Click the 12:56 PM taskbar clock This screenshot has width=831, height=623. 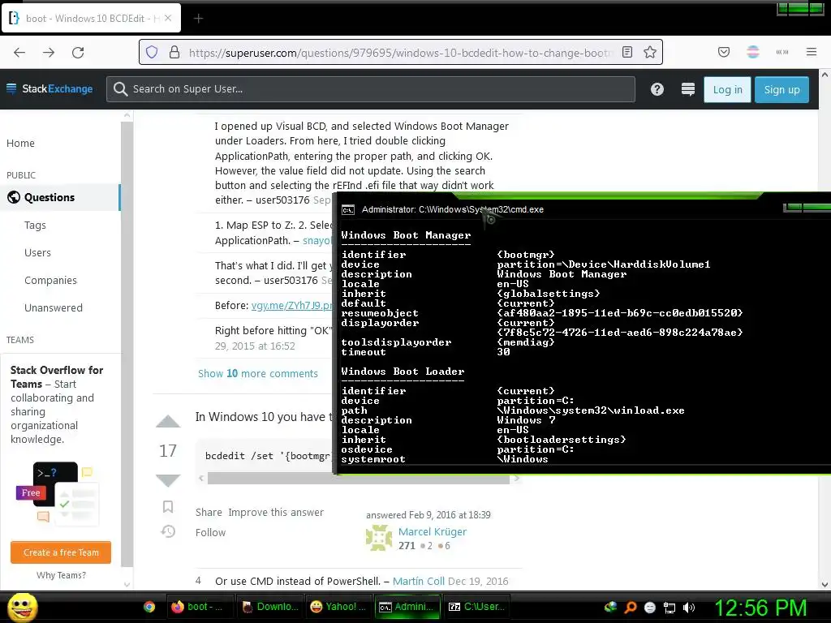coord(760,608)
